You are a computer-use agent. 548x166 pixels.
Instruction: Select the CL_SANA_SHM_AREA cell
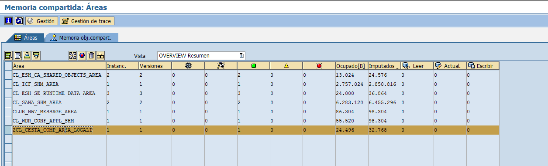click(x=59, y=102)
